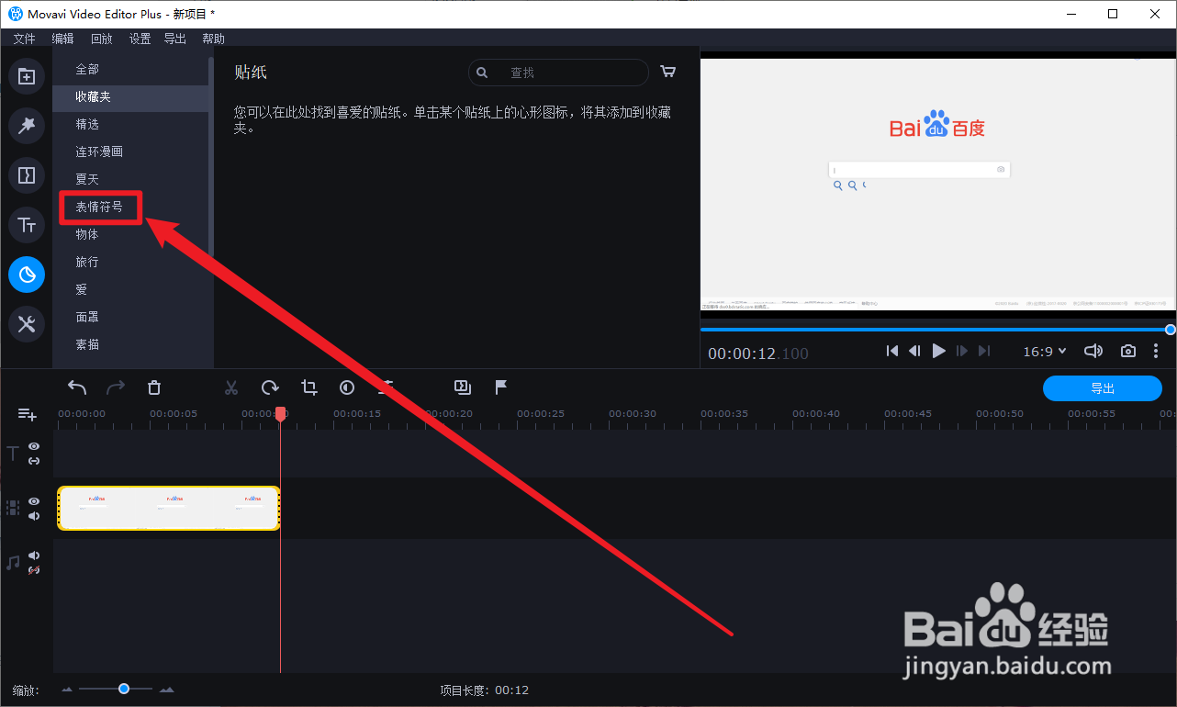Rotate the clip with rotate icon
The height and width of the screenshot is (707, 1177).
(x=270, y=387)
